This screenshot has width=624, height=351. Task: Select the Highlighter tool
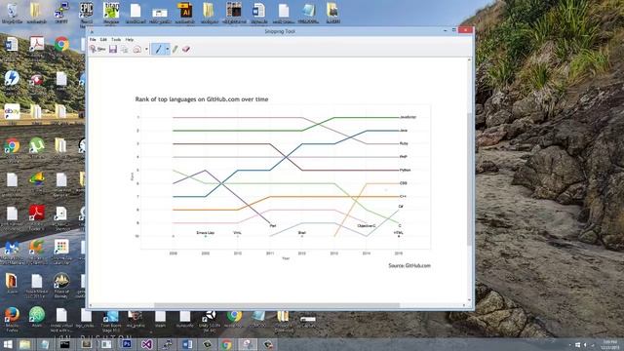point(175,49)
